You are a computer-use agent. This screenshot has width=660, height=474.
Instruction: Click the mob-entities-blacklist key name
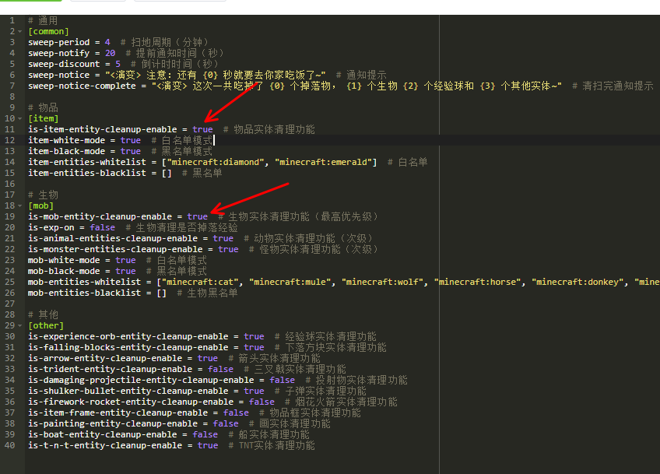[85, 293]
